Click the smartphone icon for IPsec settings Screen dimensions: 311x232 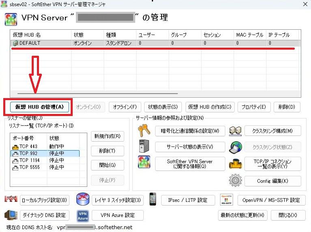(153, 199)
